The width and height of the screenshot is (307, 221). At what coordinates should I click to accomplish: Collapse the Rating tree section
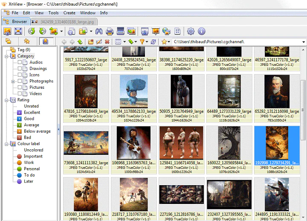coord(7,100)
